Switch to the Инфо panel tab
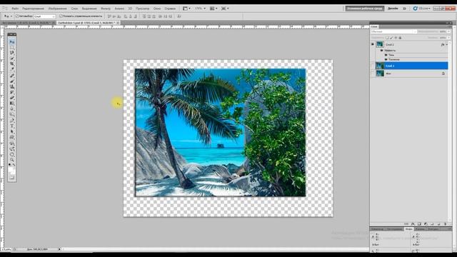The height and width of the screenshot is (257, 457). 409,229
